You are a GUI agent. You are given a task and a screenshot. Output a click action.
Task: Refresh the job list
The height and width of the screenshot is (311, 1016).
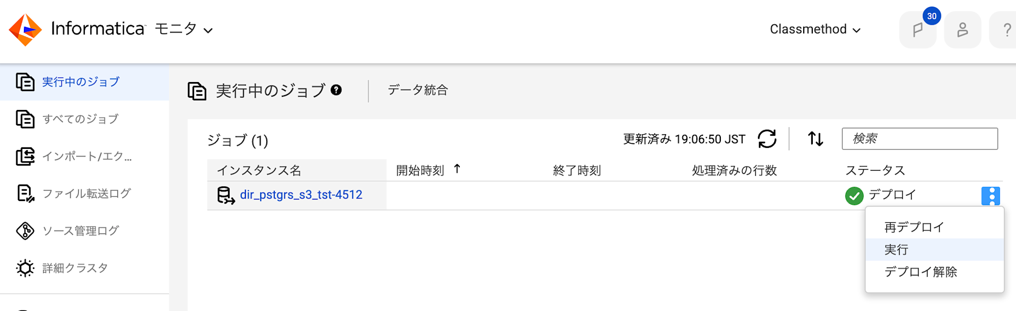coord(767,139)
